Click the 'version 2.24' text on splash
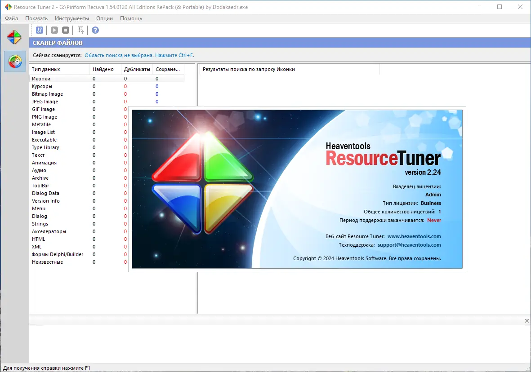 [423, 172]
